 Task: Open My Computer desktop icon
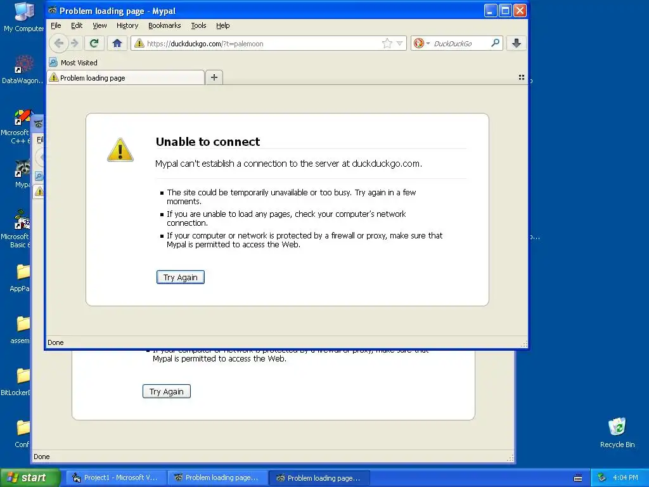tap(23, 17)
